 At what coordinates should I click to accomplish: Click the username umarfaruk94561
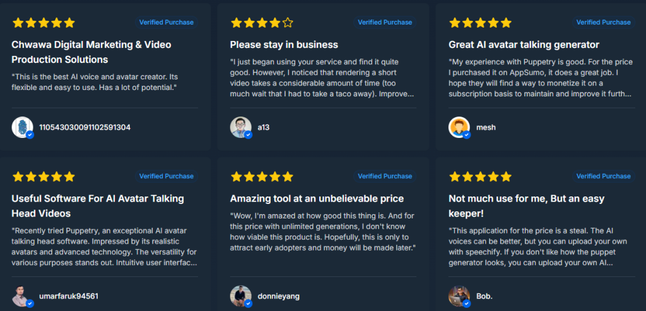tap(69, 296)
